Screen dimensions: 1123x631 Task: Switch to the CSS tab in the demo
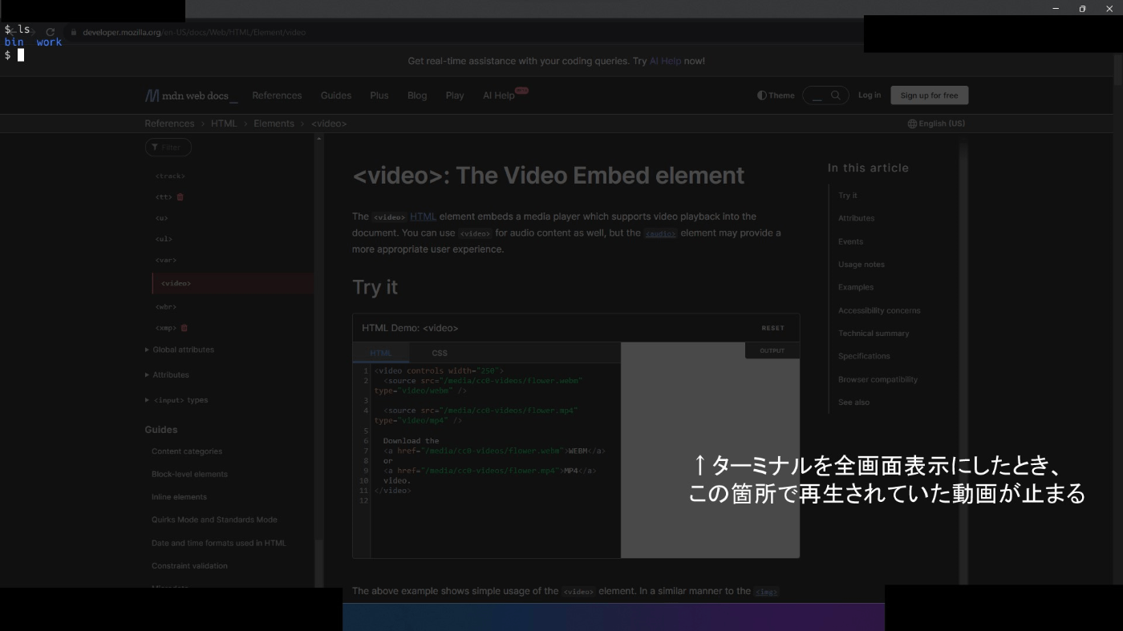(x=440, y=353)
